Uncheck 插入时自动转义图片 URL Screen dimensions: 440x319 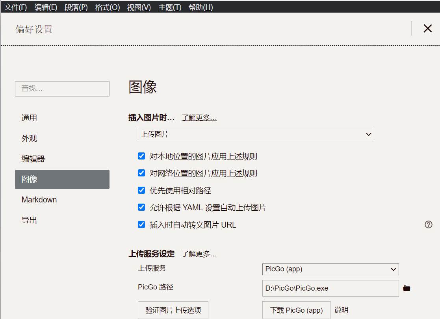(141, 224)
